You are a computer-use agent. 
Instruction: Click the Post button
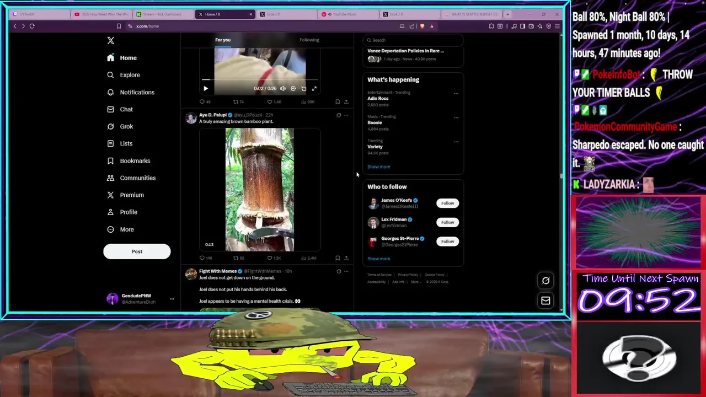click(137, 251)
